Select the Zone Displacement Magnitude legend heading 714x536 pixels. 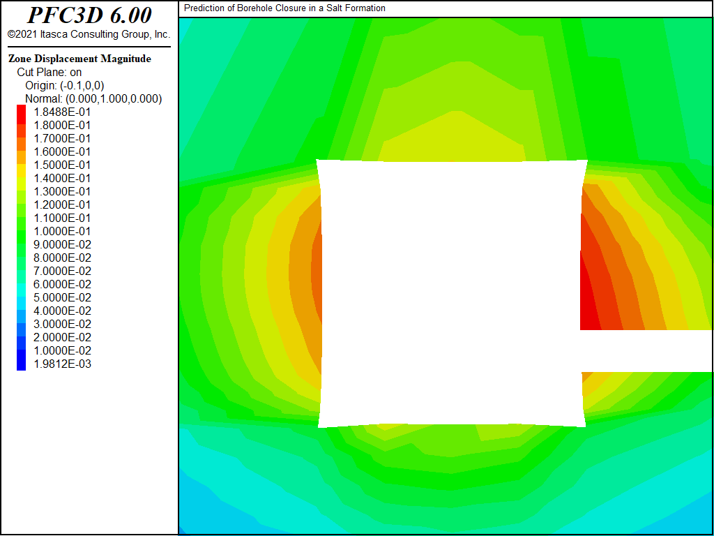click(79, 59)
